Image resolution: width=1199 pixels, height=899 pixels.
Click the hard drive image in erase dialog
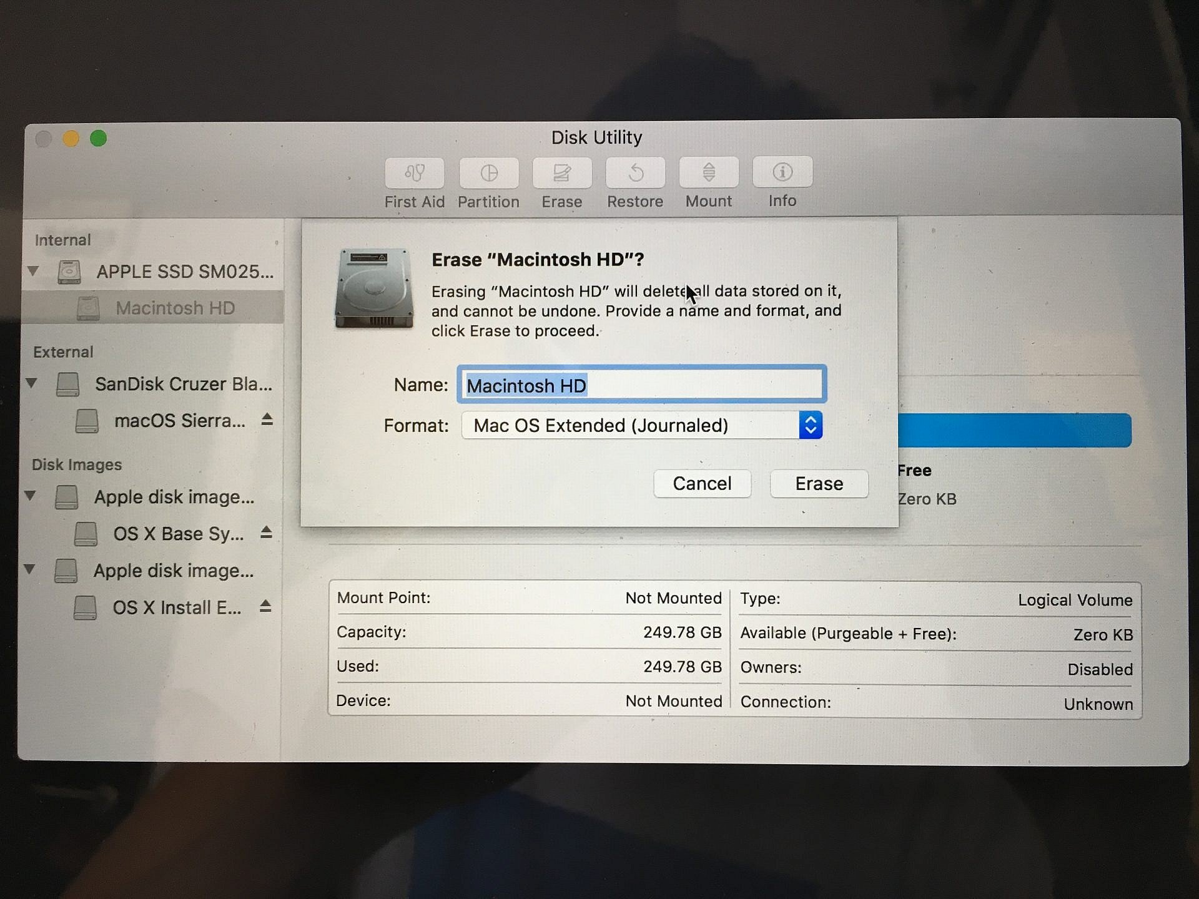pyautogui.click(x=374, y=288)
